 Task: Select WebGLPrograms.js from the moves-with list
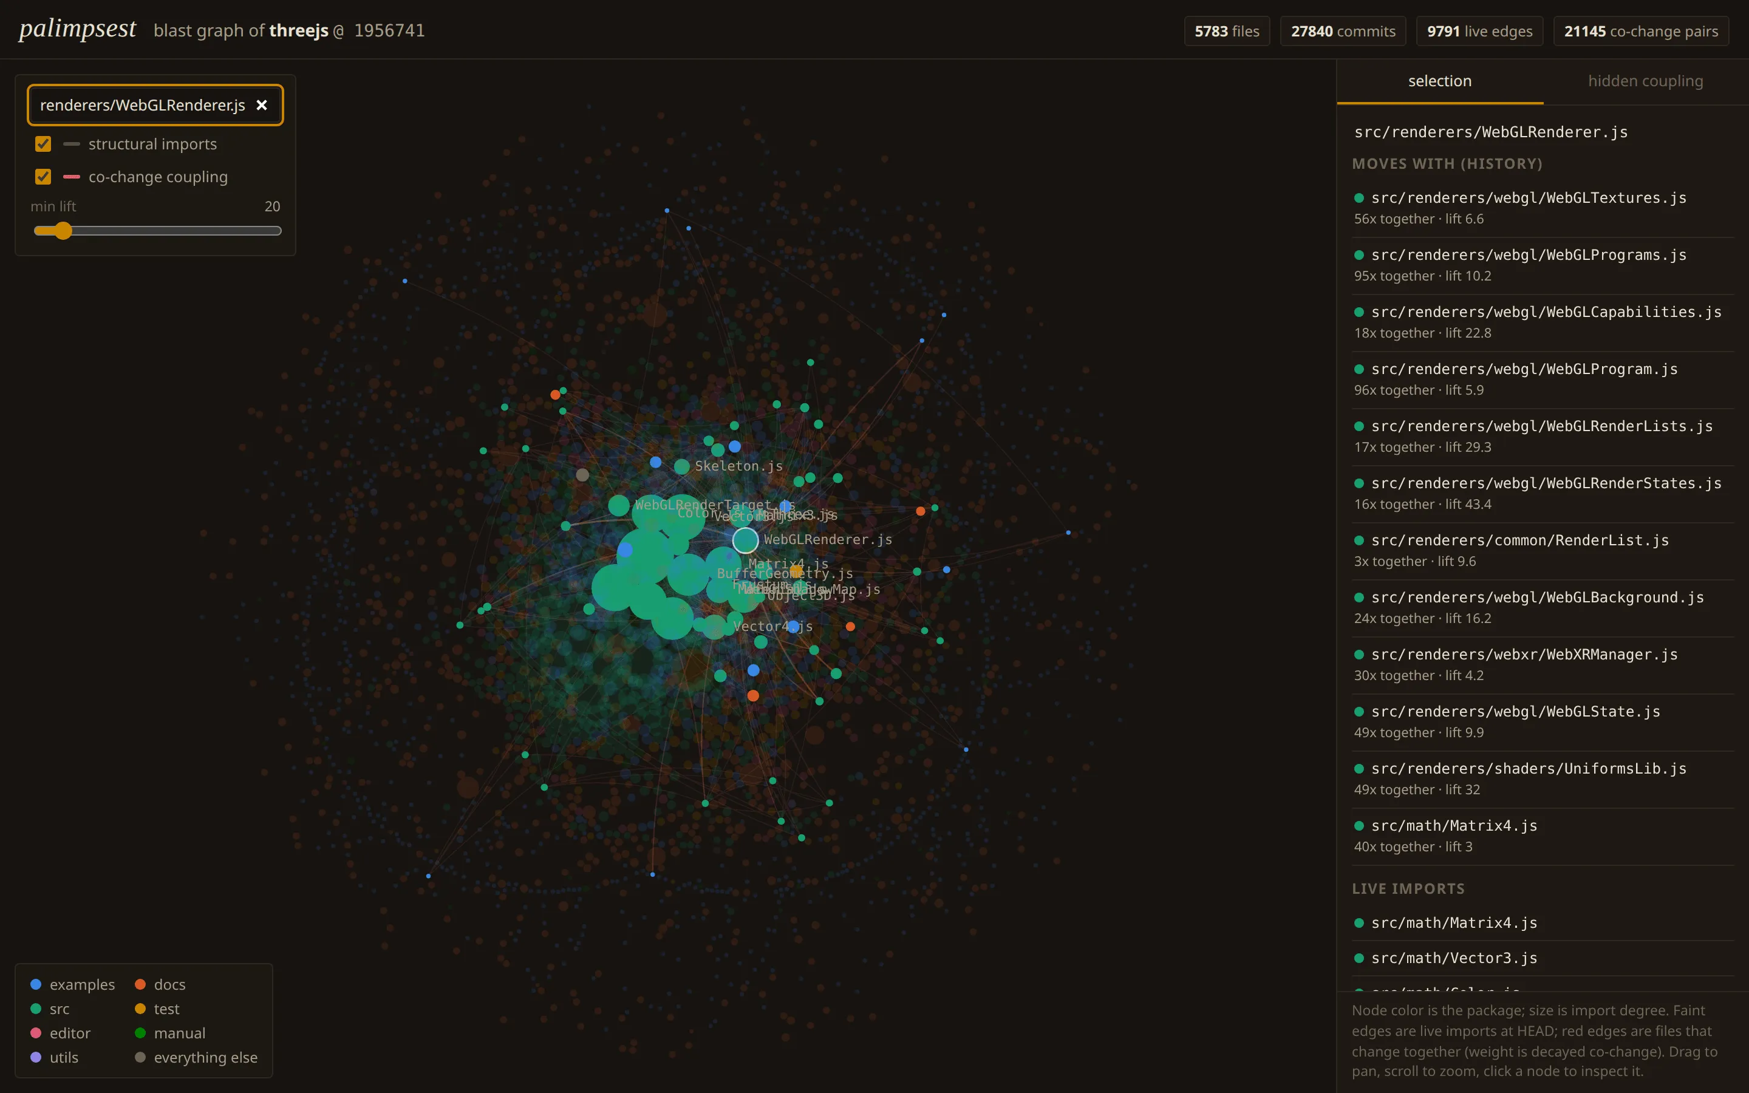(x=1543, y=265)
